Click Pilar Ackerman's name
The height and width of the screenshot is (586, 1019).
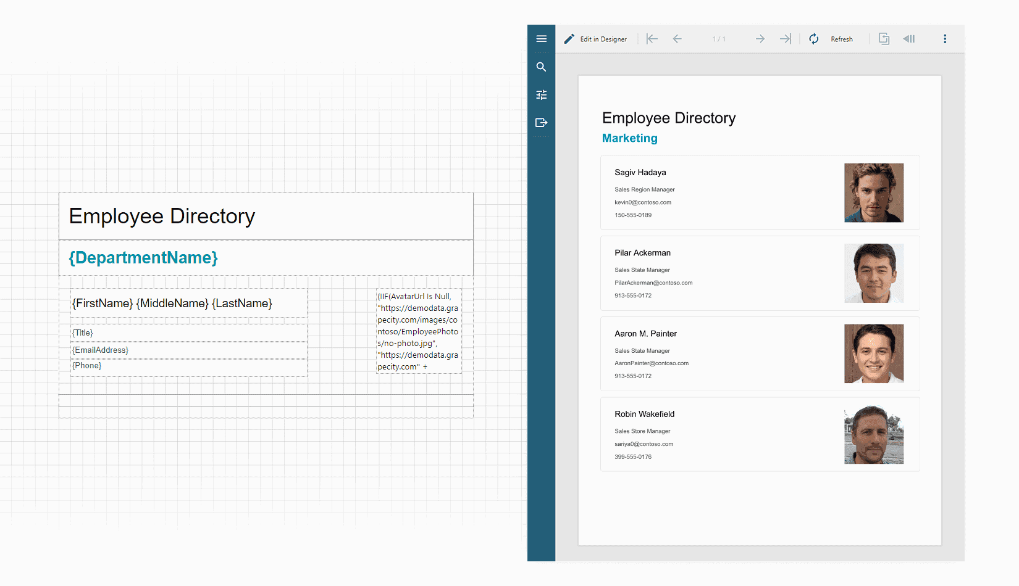click(642, 253)
